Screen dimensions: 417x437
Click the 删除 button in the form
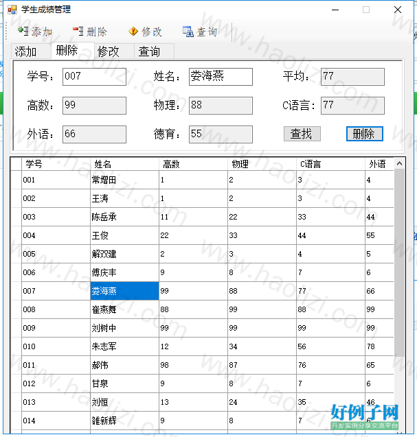coord(365,134)
